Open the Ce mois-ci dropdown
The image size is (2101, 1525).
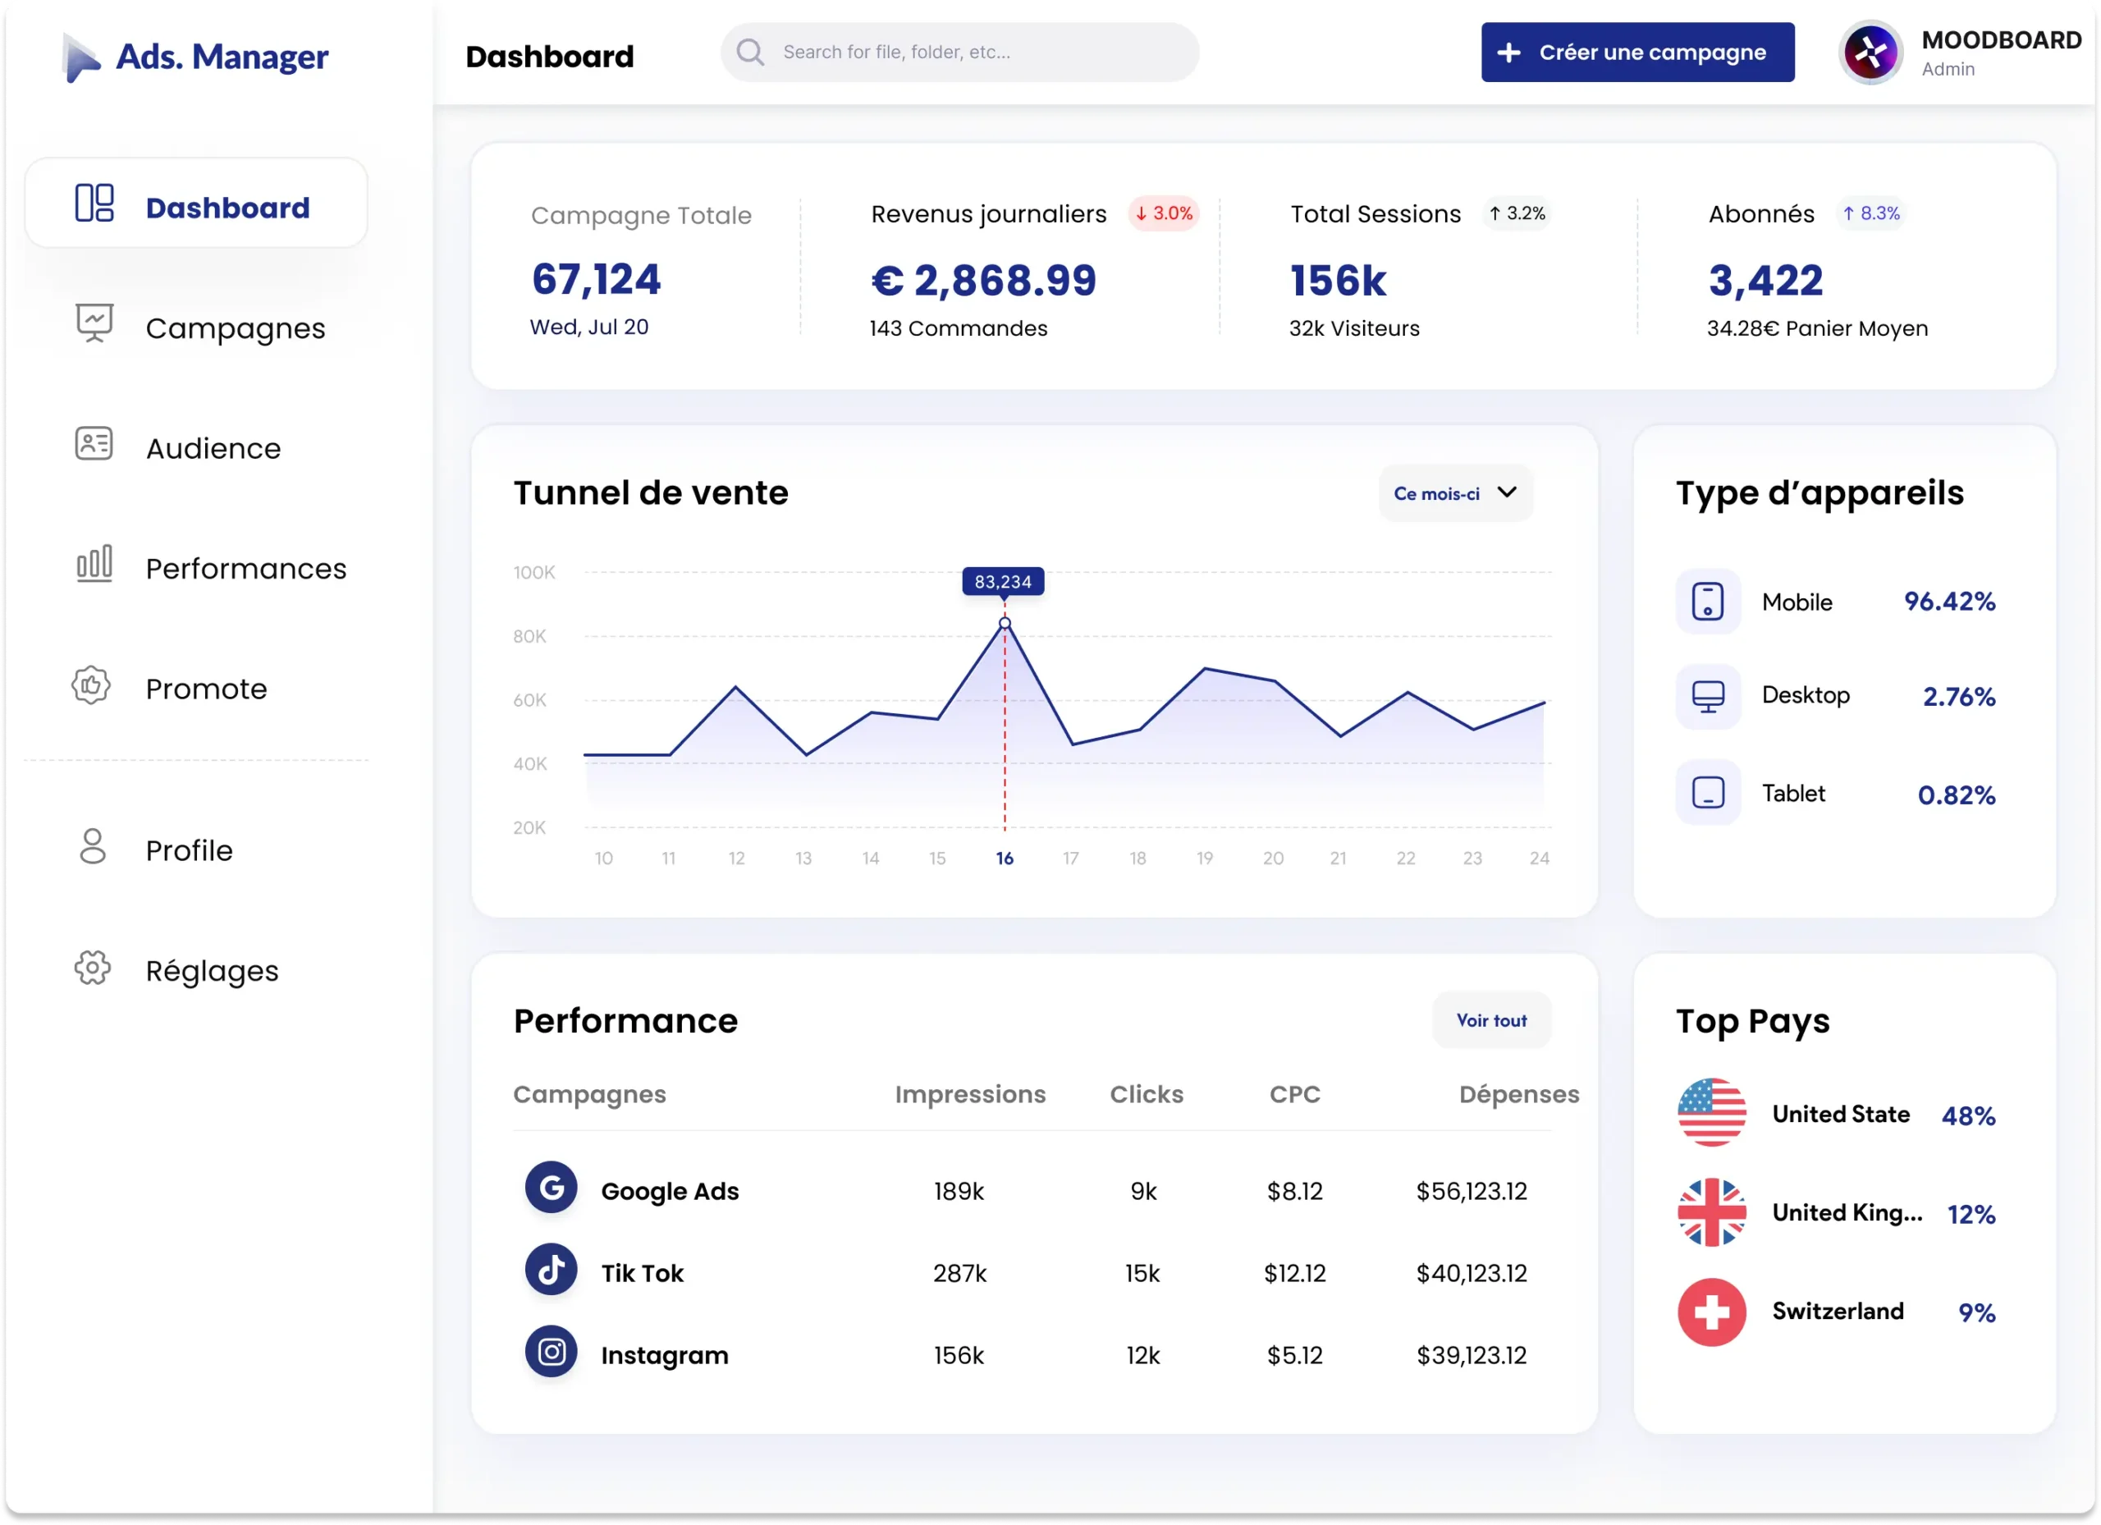[x=1453, y=493]
